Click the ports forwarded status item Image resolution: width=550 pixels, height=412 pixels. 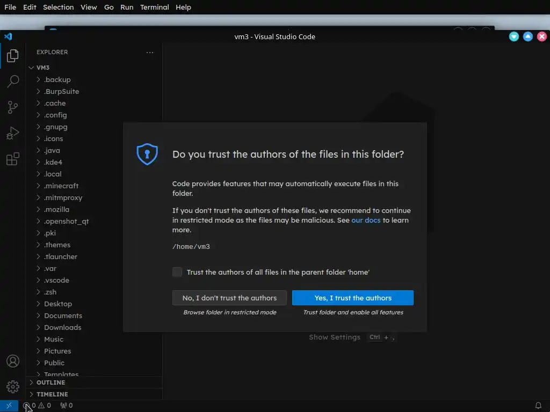(x=66, y=406)
